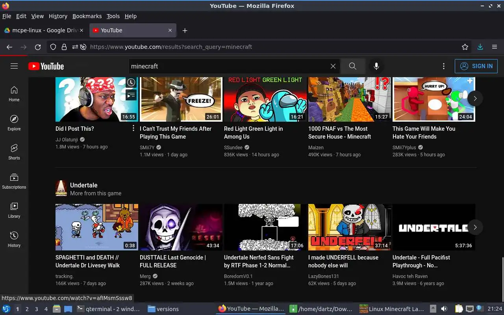Reload the page in Firefox
The height and width of the screenshot is (315, 504).
[38, 47]
